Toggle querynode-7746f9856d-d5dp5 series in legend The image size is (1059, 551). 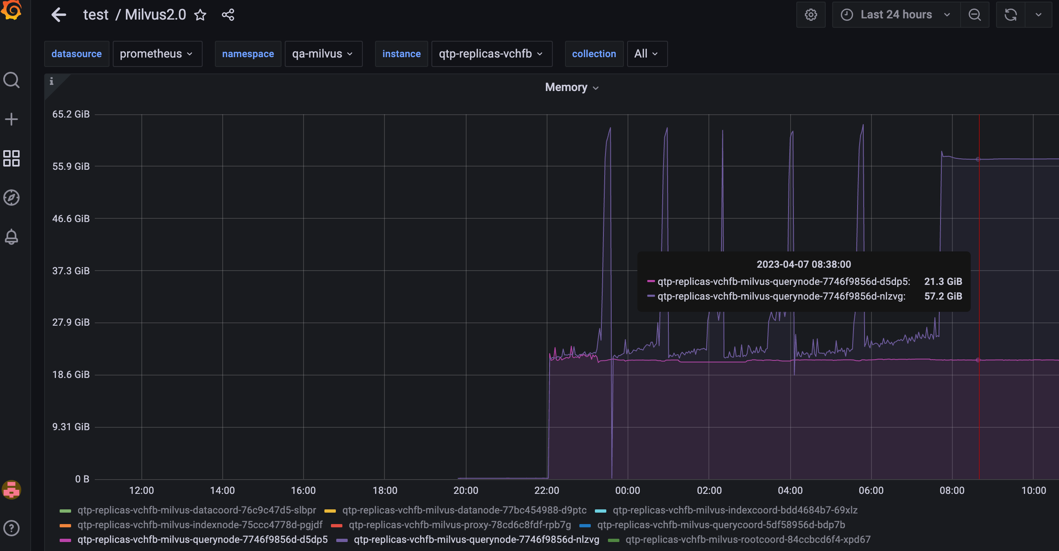tap(202, 540)
